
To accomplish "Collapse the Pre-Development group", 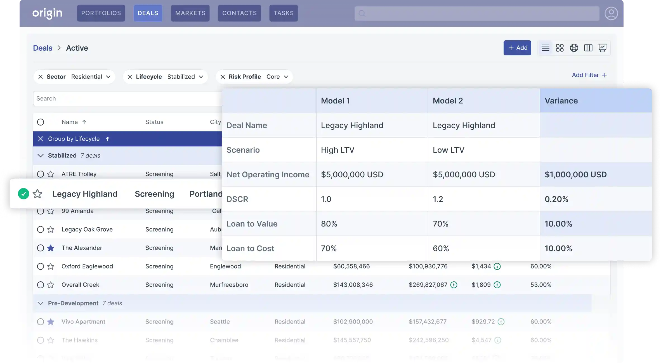I will pyautogui.click(x=41, y=303).
